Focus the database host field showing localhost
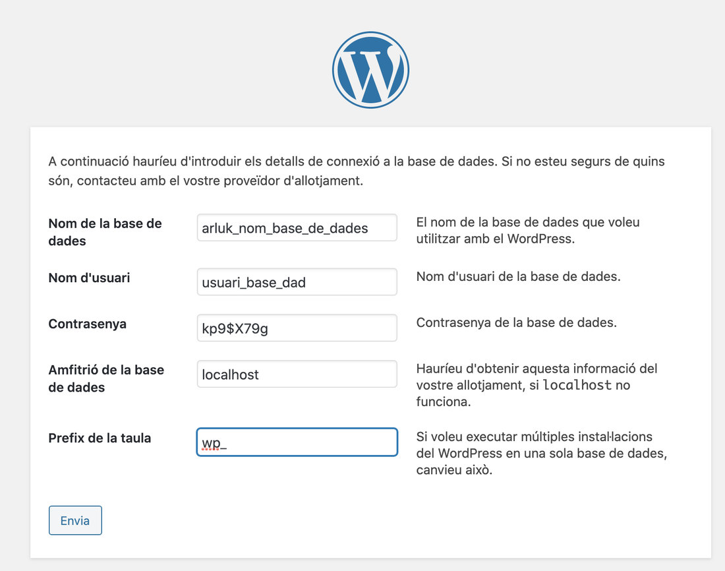The image size is (725, 571). pos(297,374)
